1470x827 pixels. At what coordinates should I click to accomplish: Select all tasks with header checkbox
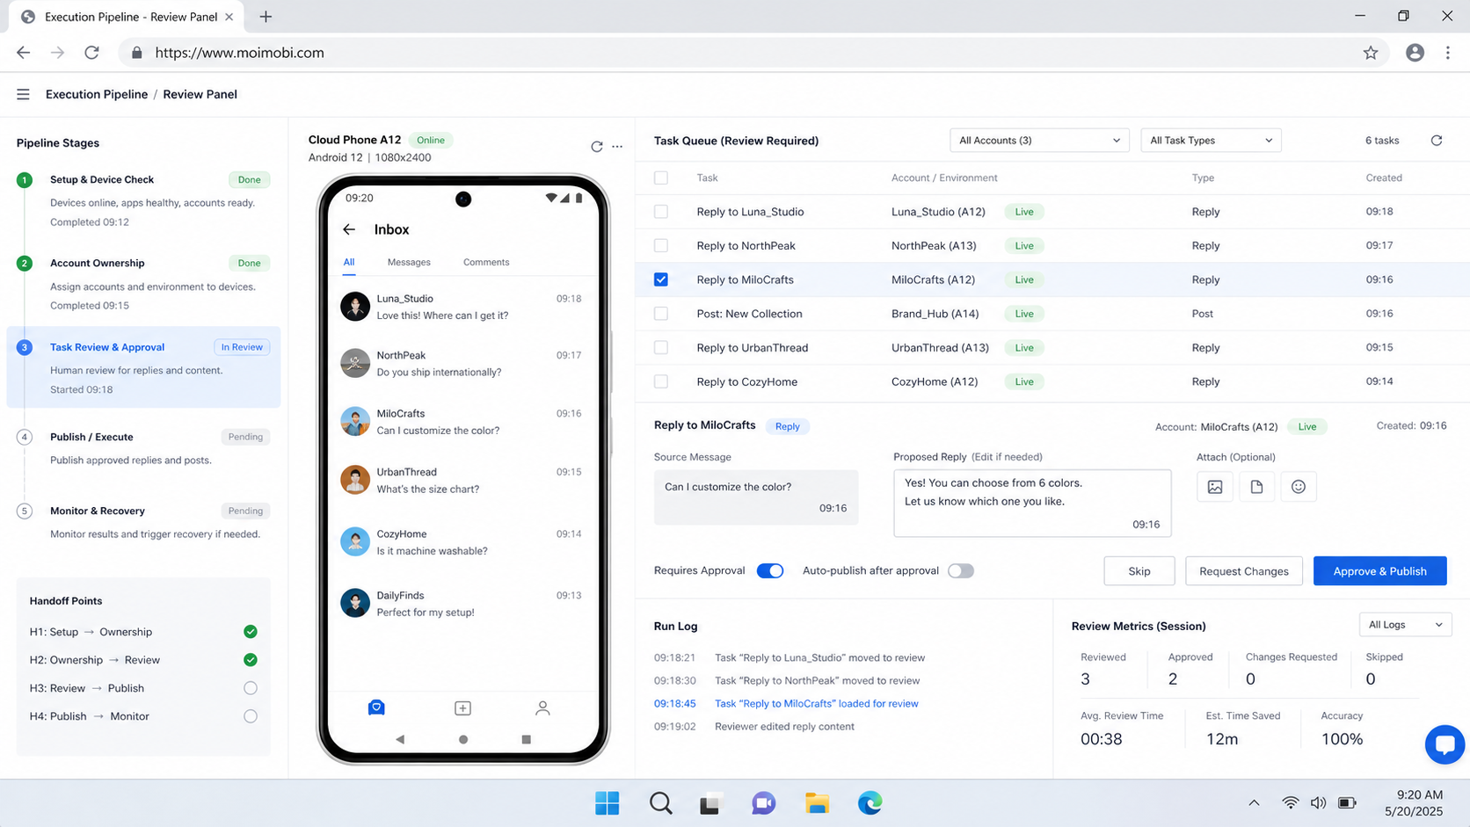click(661, 178)
